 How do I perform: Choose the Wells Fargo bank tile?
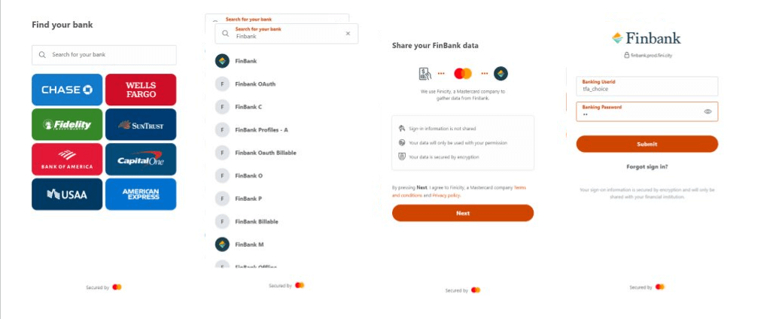pyautogui.click(x=141, y=90)
